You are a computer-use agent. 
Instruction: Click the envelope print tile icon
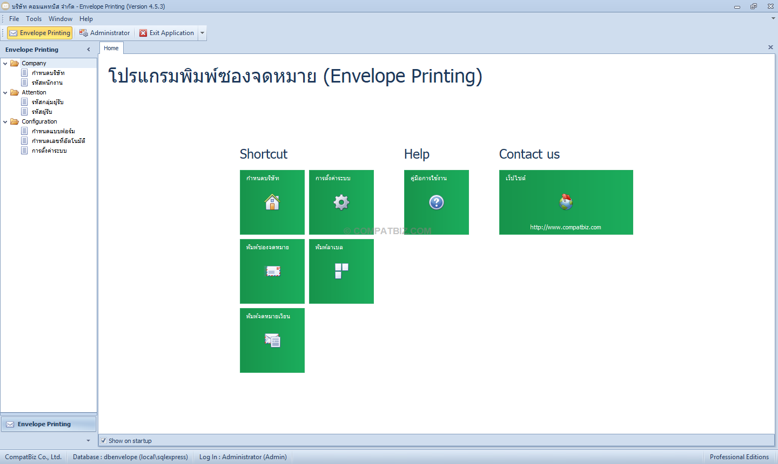272,271
